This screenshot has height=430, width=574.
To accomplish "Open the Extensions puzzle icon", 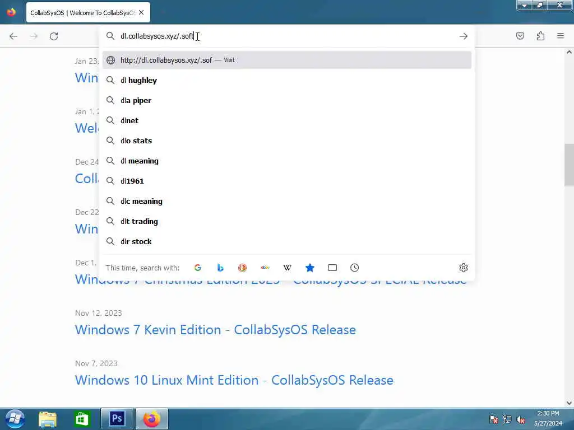I will click(x=540, y=36).
